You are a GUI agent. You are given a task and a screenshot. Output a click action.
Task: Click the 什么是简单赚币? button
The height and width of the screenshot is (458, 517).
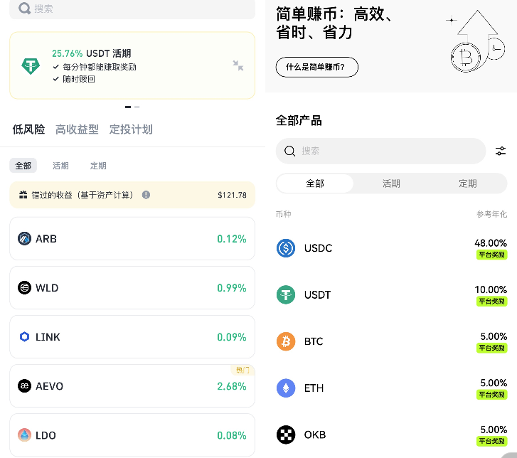coord(317,68)
